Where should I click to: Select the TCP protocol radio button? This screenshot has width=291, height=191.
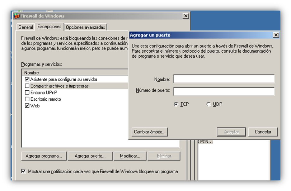(176, 104)
